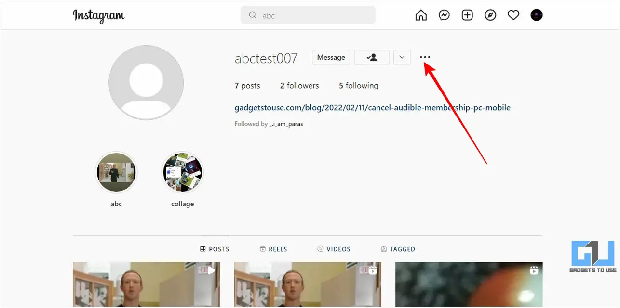The width and height of the screenshot is (620, 308).
Task: Open the abctest007 profile picture
Action: coord(146,83)
